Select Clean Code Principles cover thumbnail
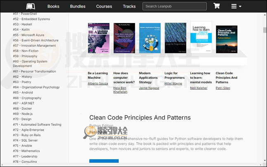Image resolution: width=267 pixels, height=167 pixels. [227, 39]
